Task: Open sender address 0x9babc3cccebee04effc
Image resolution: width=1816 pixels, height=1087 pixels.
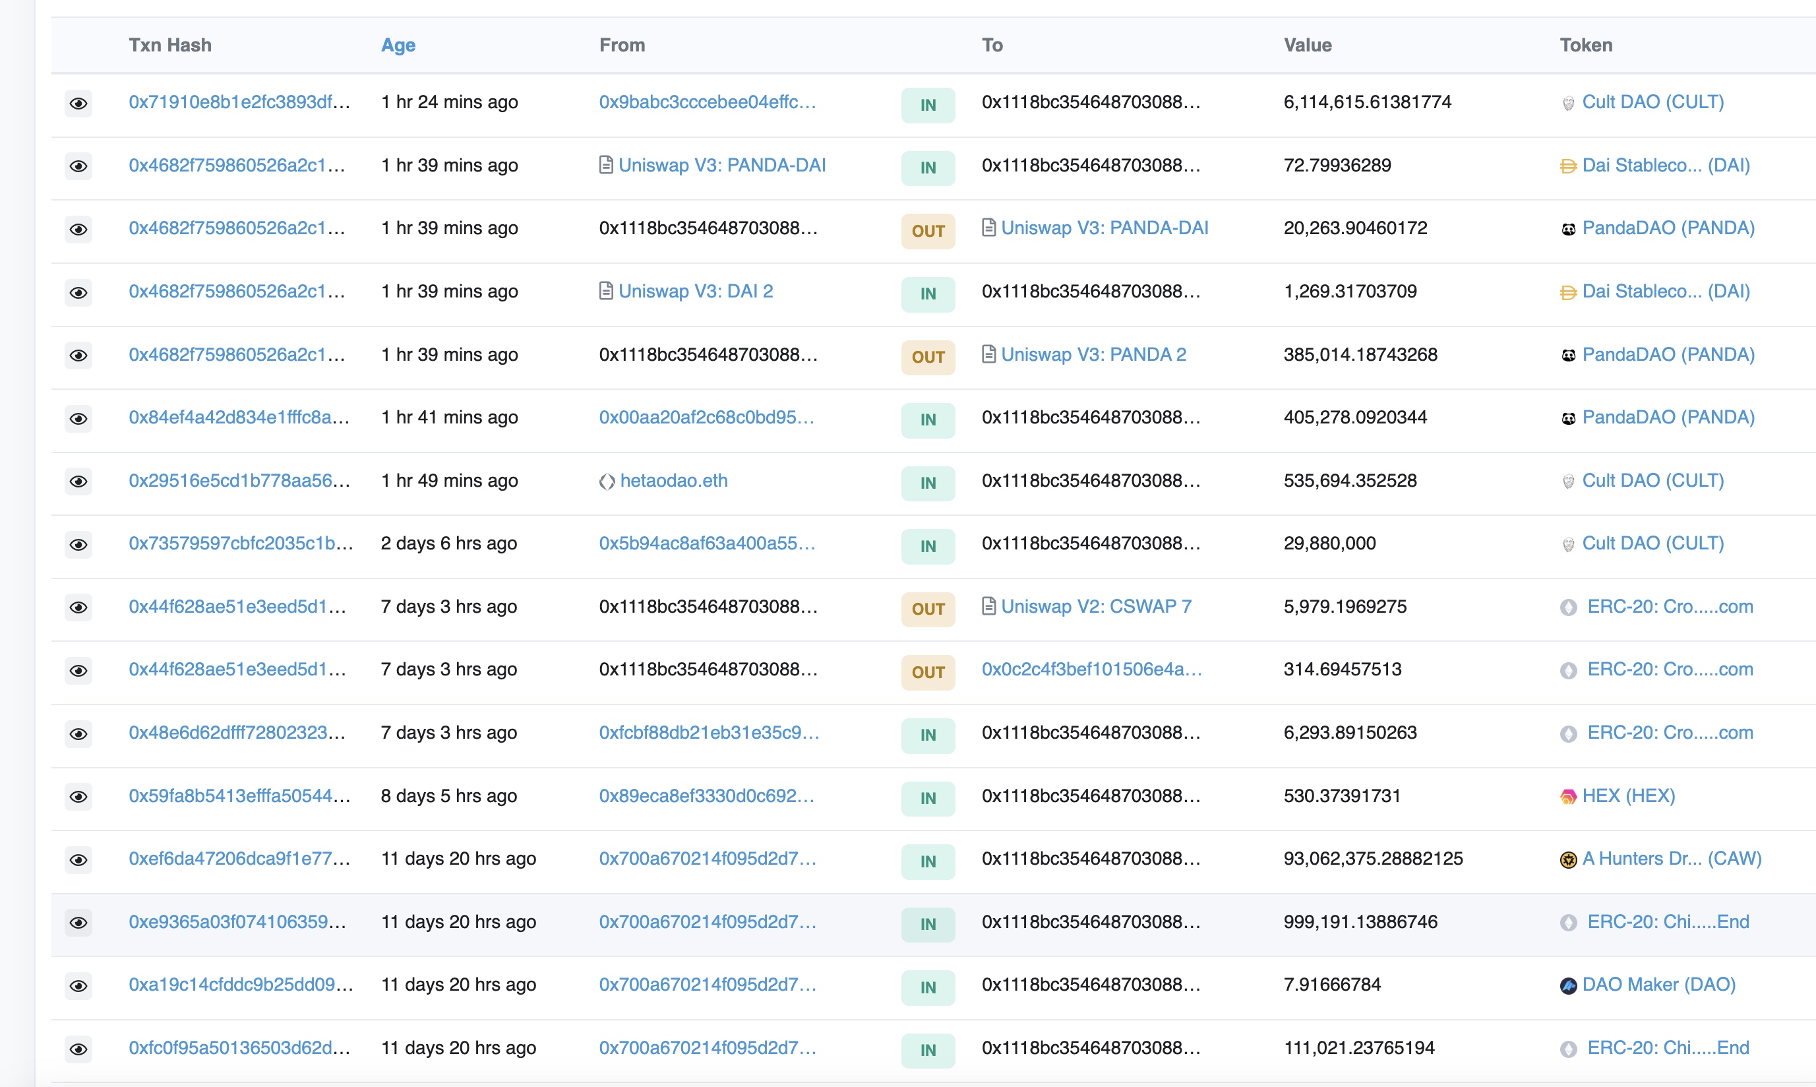Action: [x=708, y=102]
